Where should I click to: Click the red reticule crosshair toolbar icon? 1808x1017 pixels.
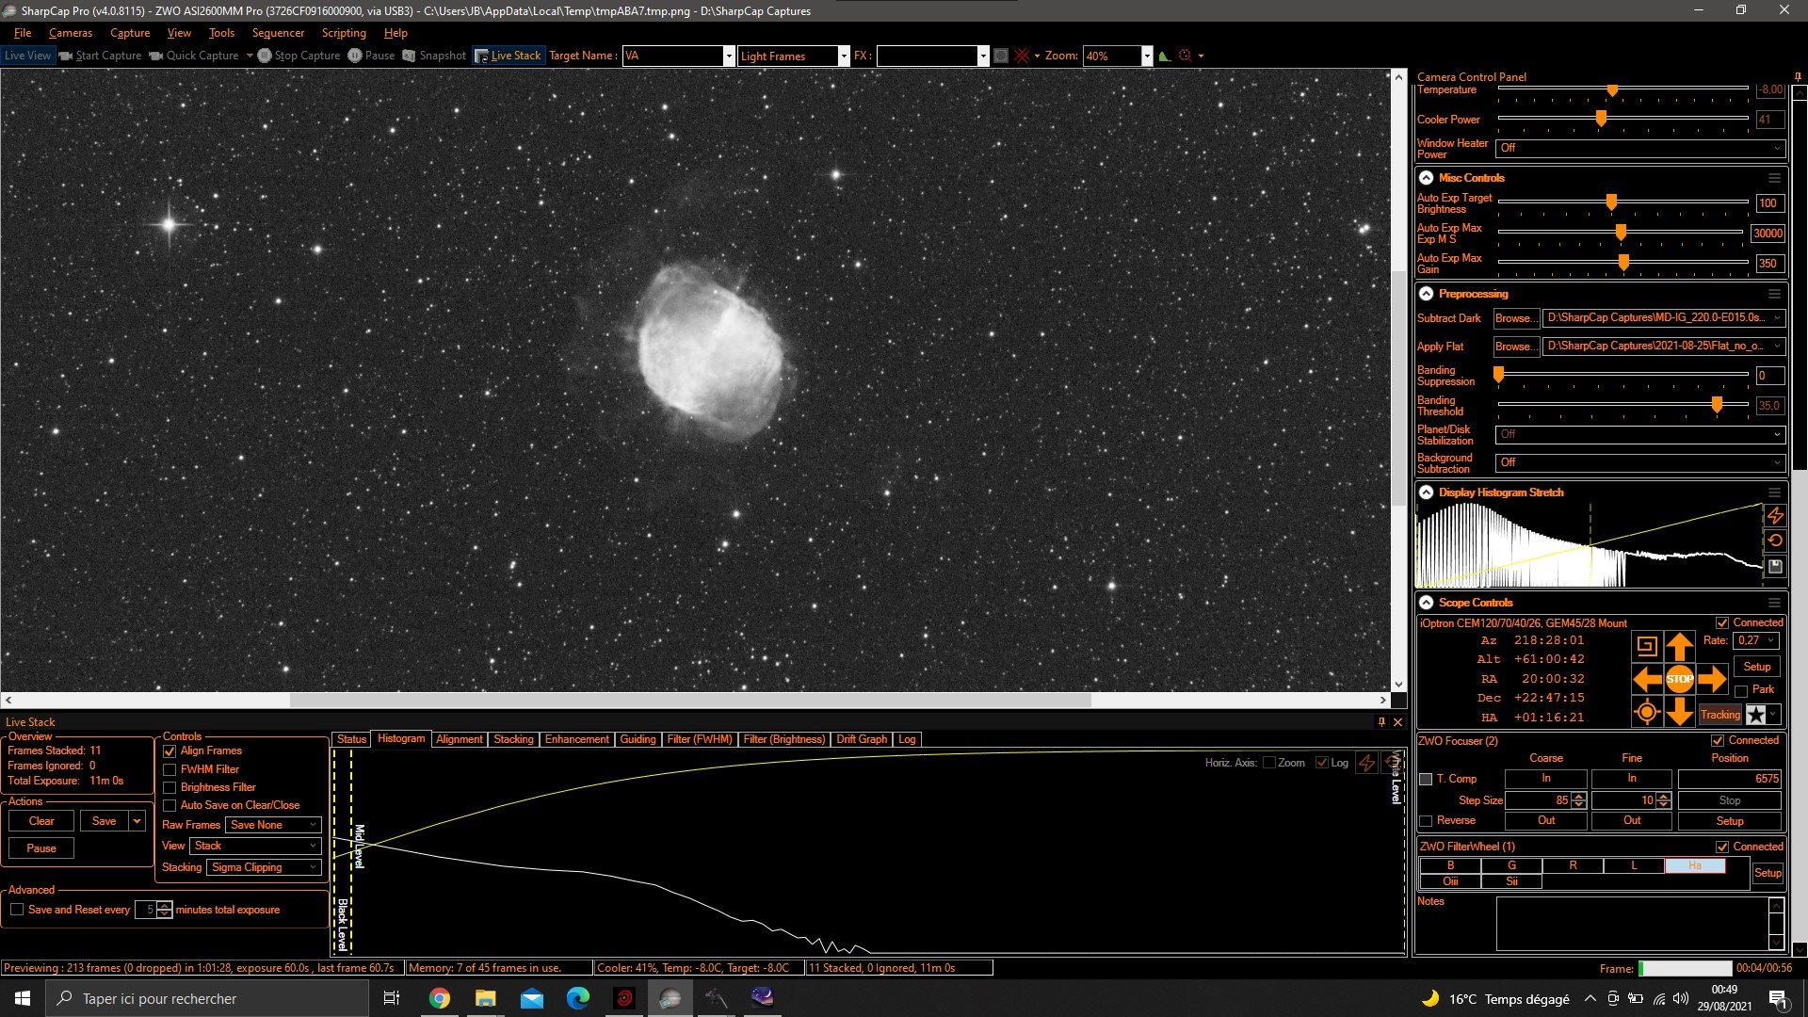point(1022,56)
